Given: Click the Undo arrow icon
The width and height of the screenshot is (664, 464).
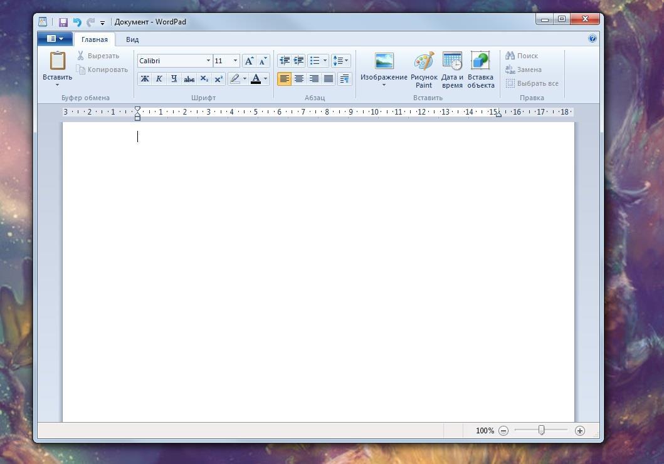Looking at the screenshot, I should pyautogui.click(x=76, y=22).
